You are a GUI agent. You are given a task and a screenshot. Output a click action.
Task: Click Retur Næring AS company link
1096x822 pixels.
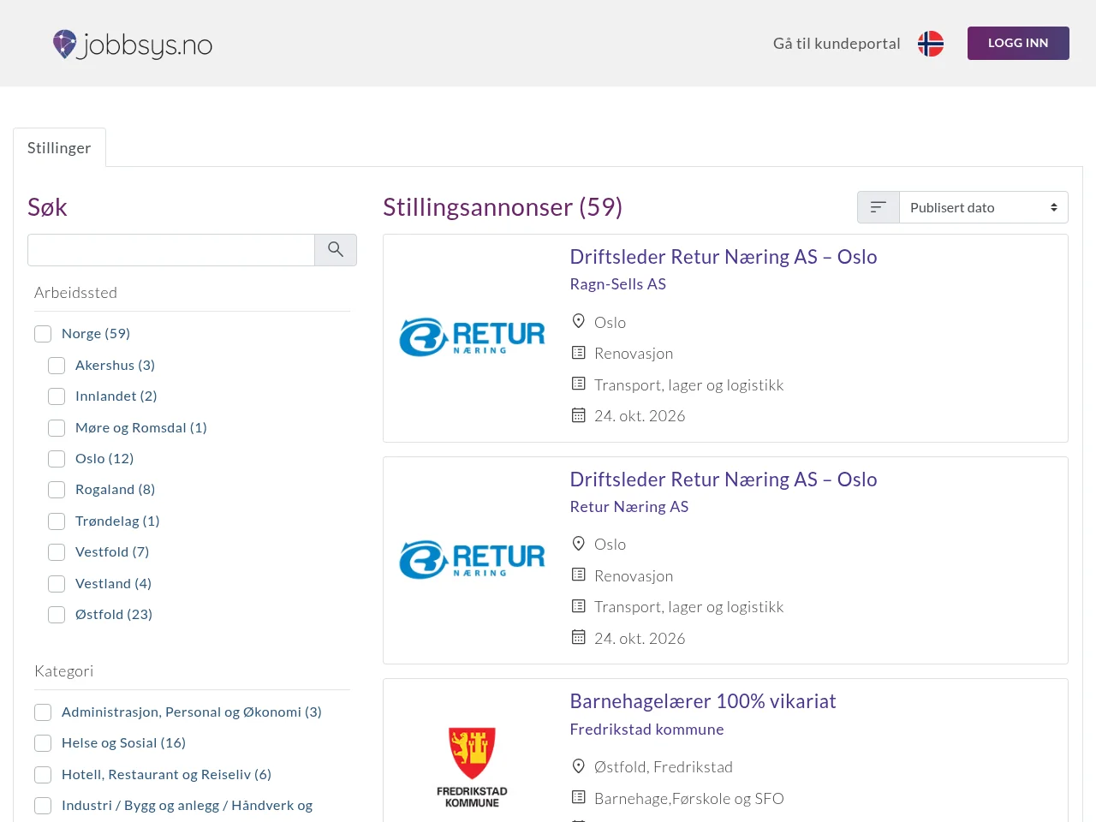(x=629, y=507)
